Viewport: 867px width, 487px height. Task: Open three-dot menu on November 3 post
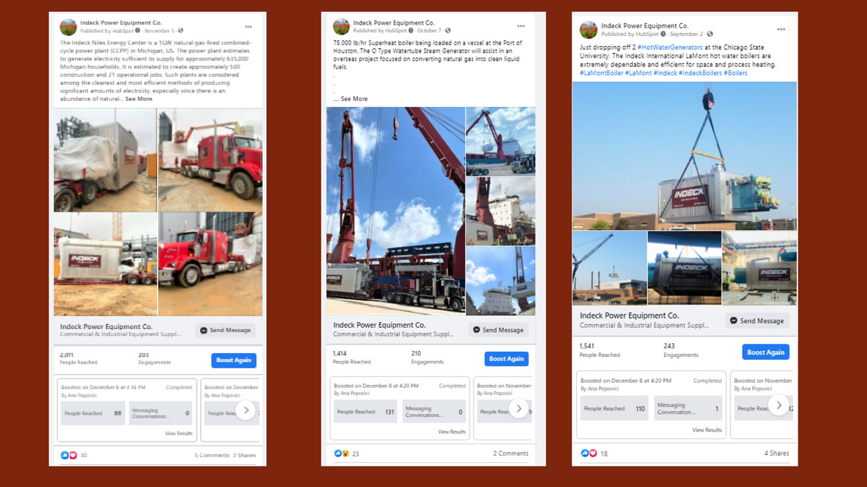point(248,27)
